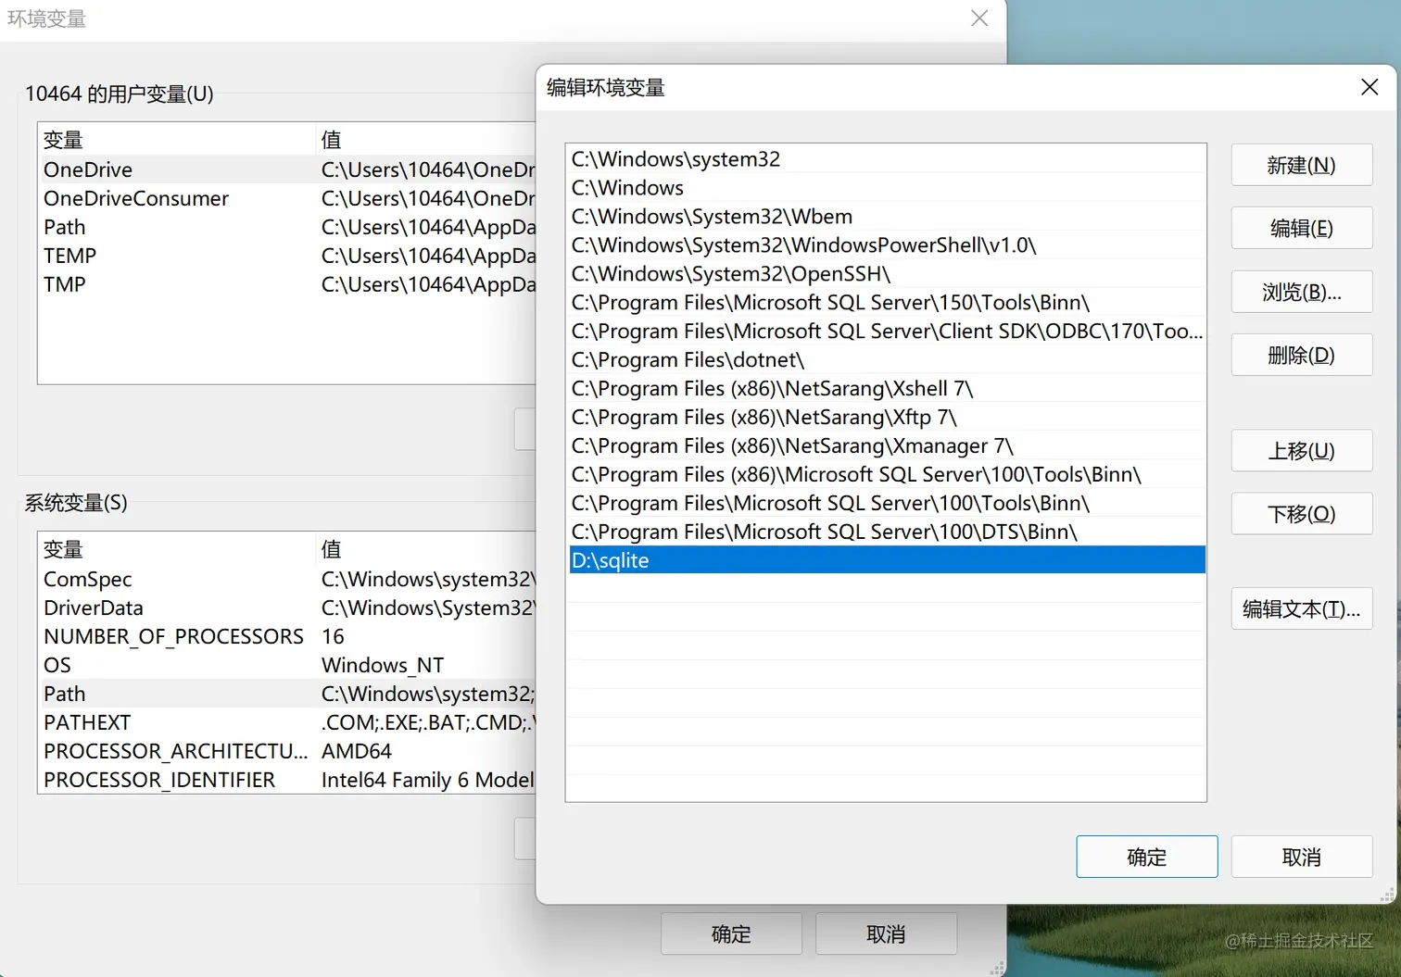Select the Path system variable row
The image size is (1401, 977).
coord(287,694)
